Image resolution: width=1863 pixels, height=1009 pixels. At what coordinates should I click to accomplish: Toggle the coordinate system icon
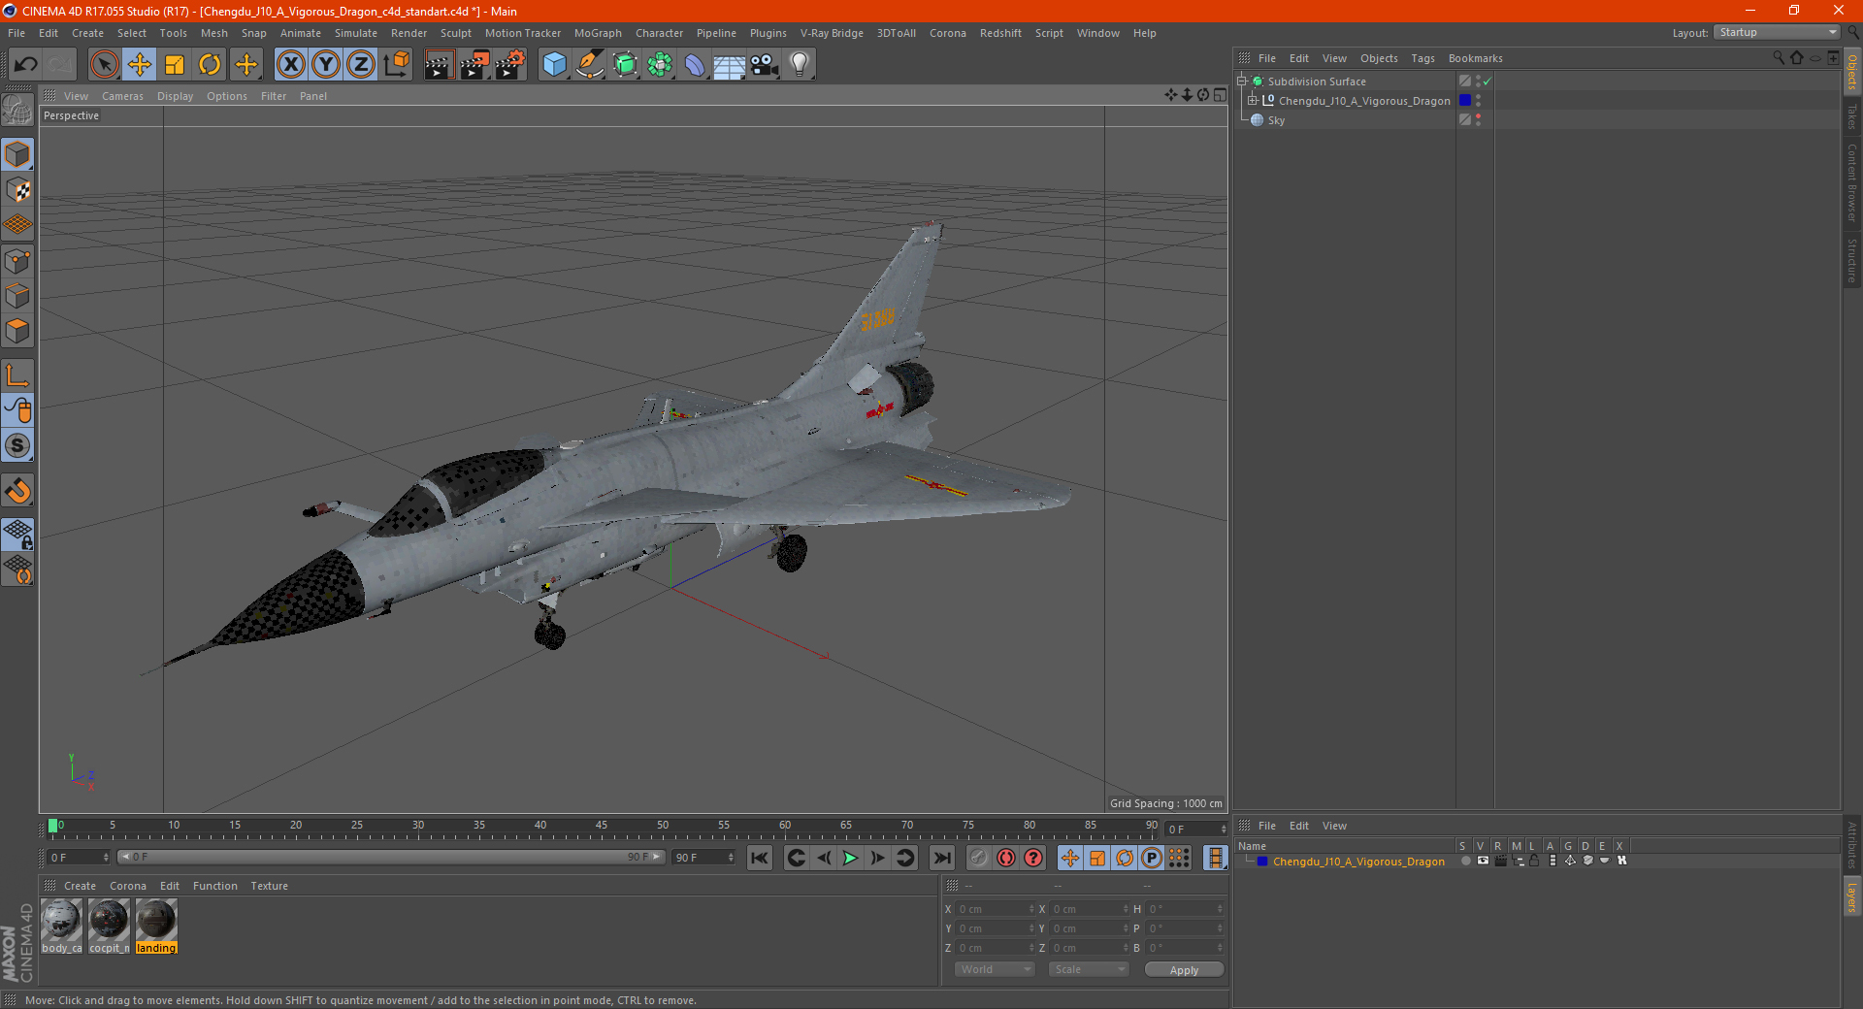[x=396, y=65]
